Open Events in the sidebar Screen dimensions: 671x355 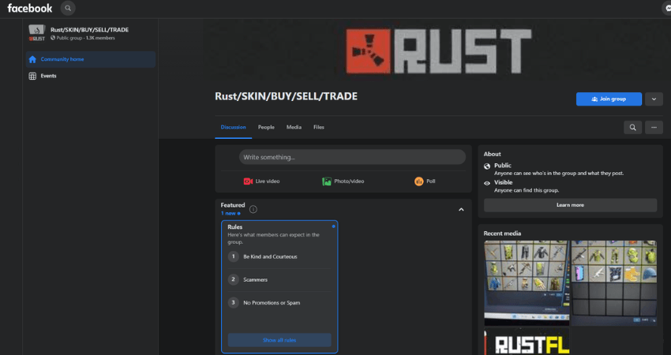click(x=90, y=77)
